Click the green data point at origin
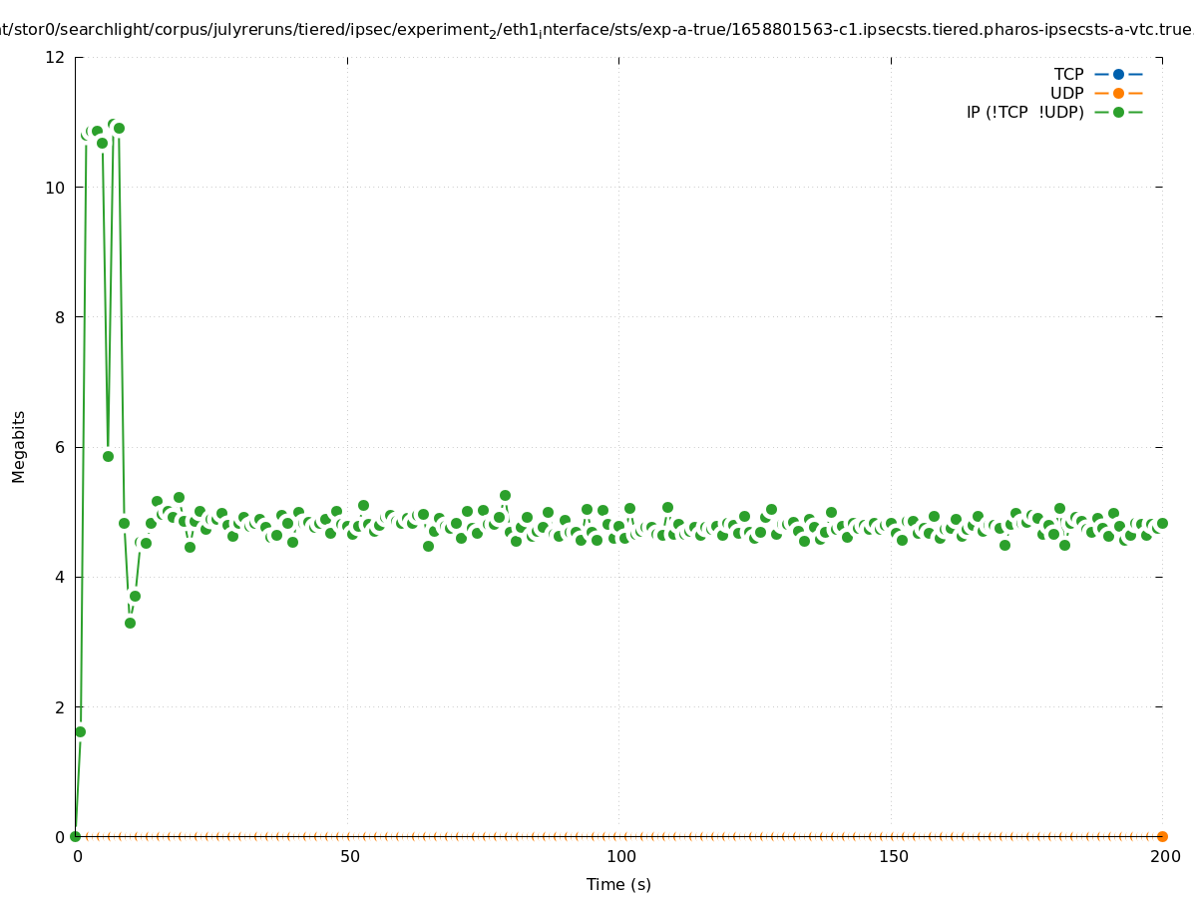This screenshot has width=1194, height=898. tap(75, 836)
